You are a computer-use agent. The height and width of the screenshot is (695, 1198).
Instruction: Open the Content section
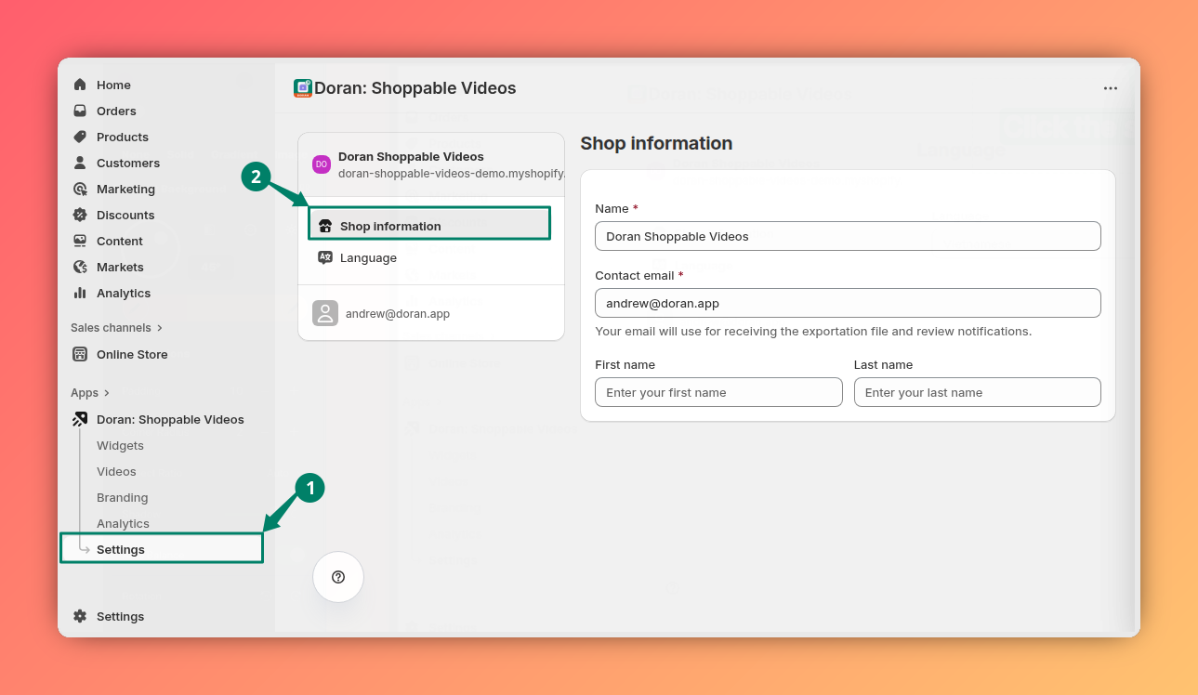(x=120, y=241)
